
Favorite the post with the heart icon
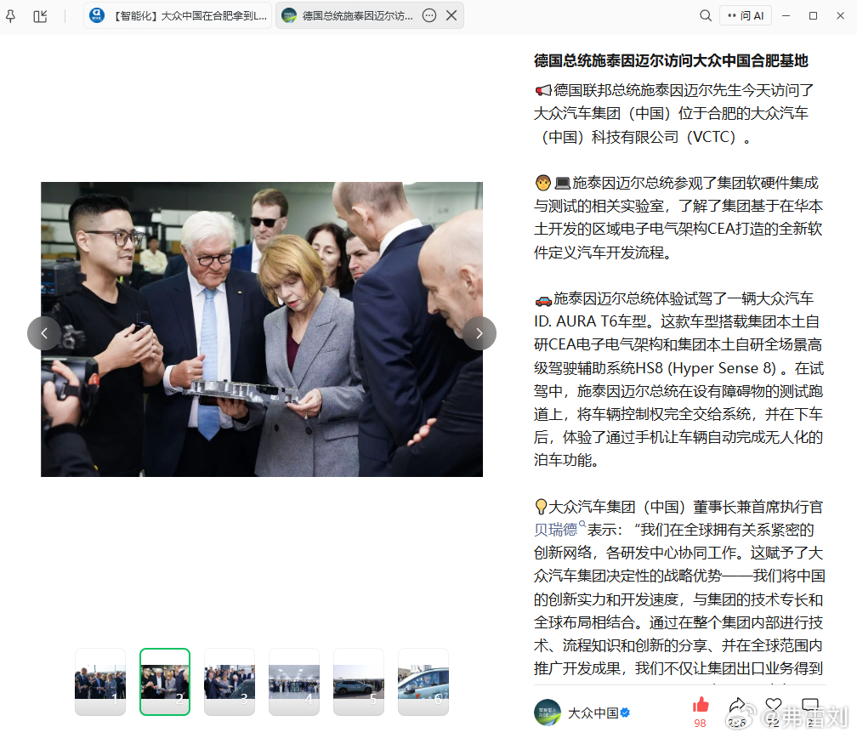(x=774, y=705)
